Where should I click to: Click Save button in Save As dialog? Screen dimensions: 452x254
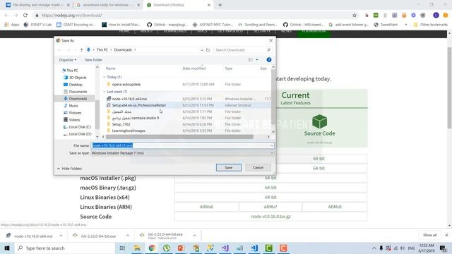(229, 168)
